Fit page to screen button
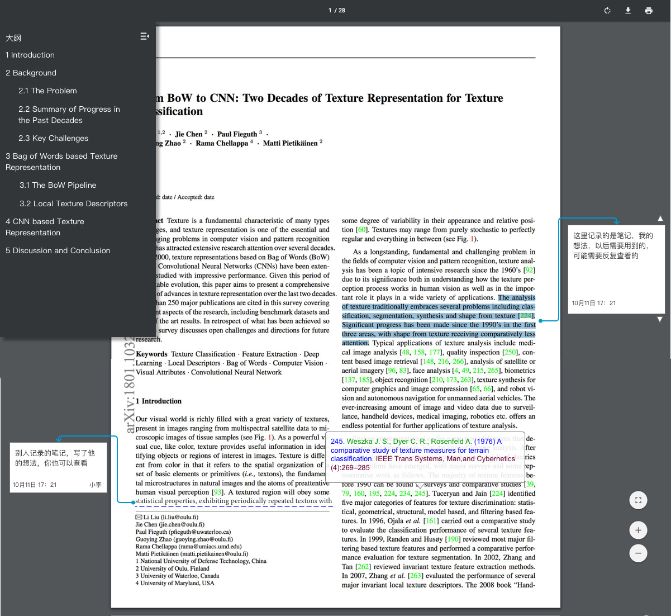The height and width of the screenshot is (616, 671). tap(638, 500)
